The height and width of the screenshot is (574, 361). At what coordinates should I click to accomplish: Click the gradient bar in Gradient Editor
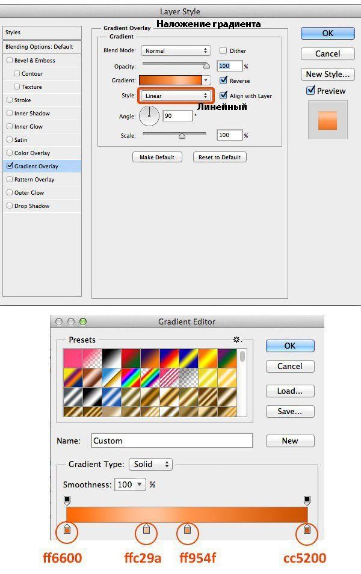pyautogui.click(x=187, y=514)
